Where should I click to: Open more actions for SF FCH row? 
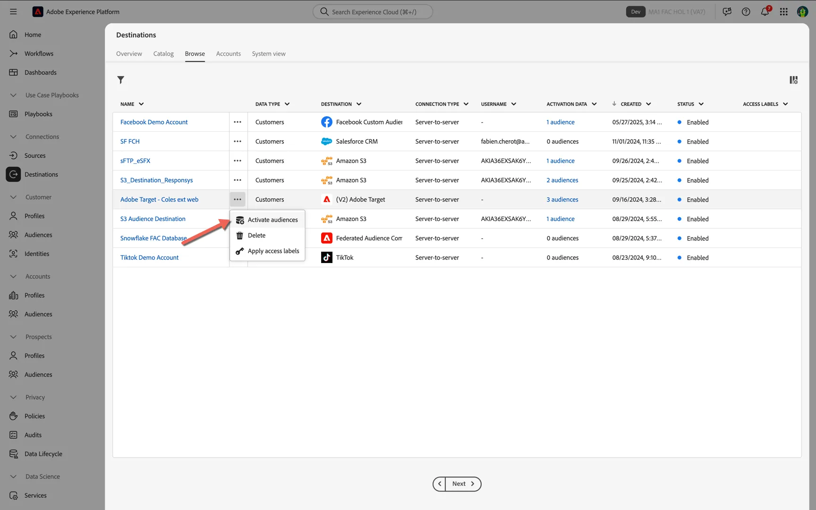238,141
